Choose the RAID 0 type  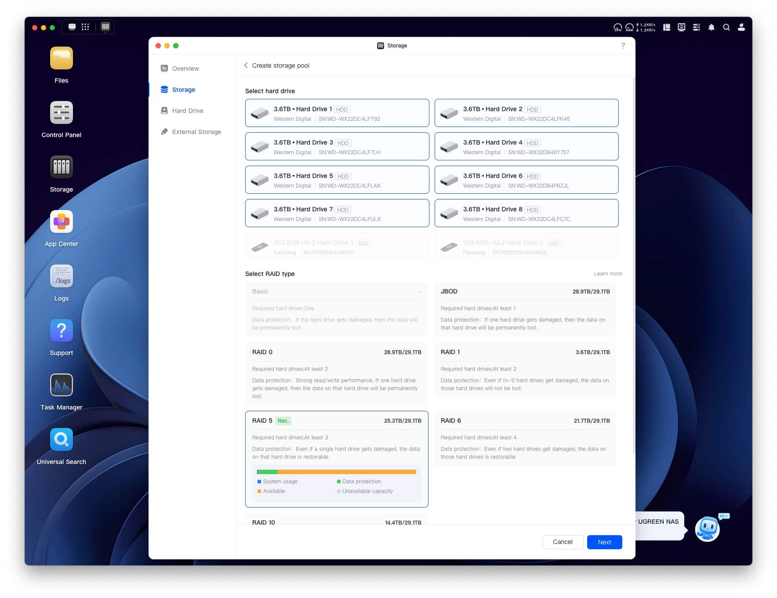tap(337, 374)
